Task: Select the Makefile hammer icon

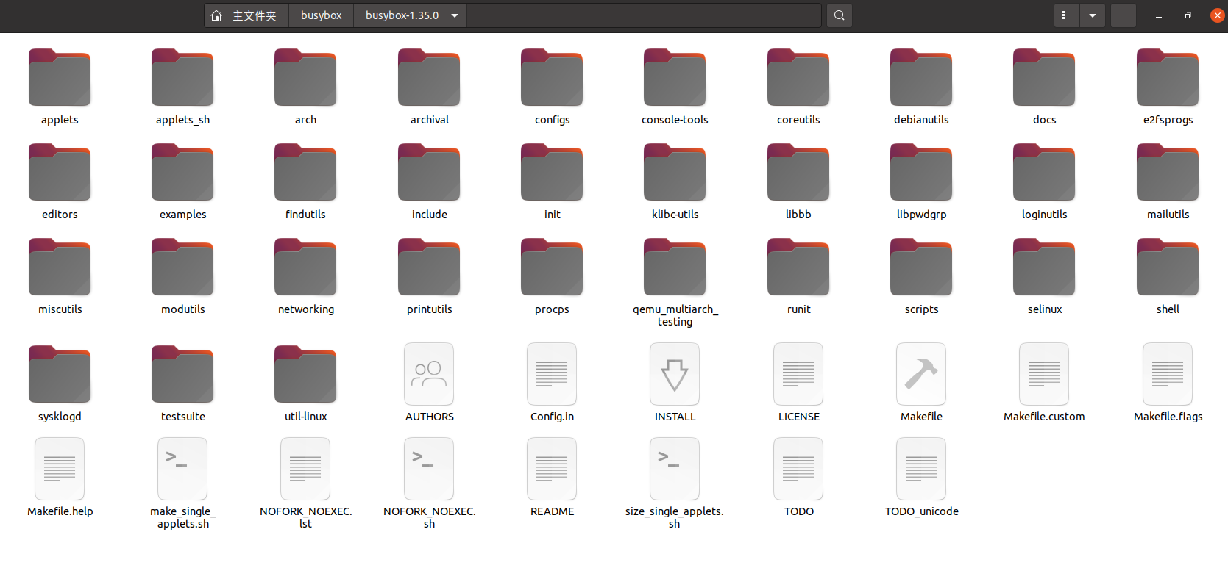Action: [921, 374]
